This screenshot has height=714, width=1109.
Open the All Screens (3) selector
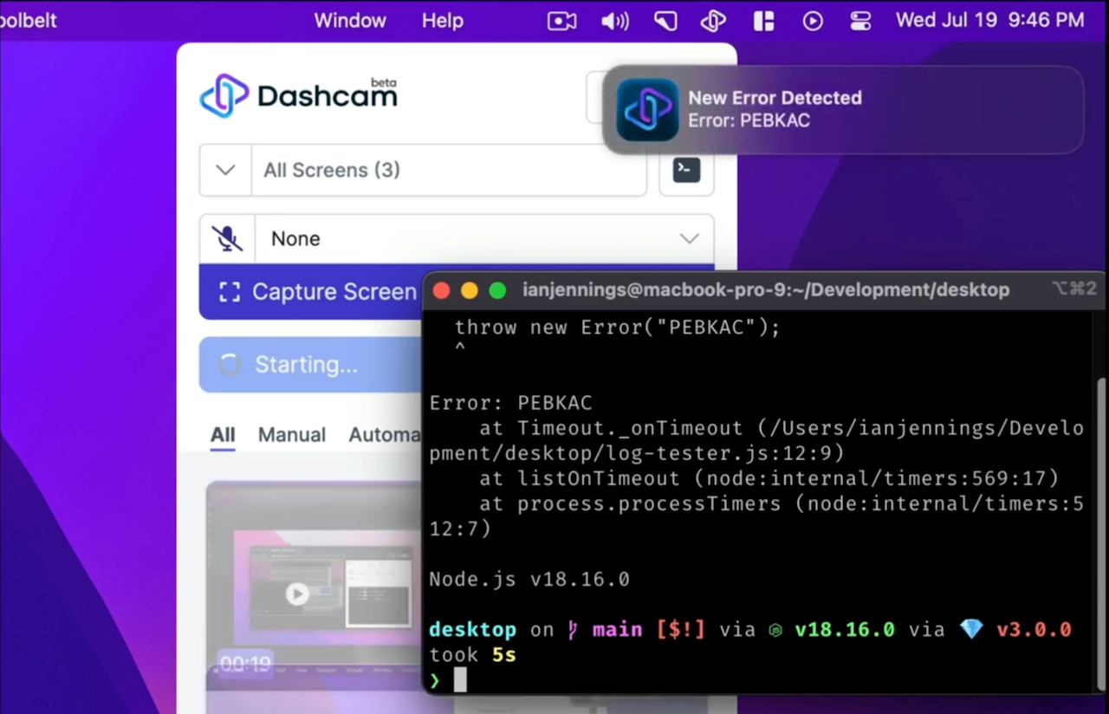(449, 170)
